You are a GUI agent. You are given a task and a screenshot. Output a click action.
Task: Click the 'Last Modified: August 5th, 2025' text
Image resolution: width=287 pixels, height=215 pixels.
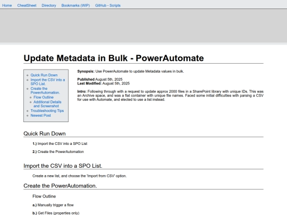[104, 83]
